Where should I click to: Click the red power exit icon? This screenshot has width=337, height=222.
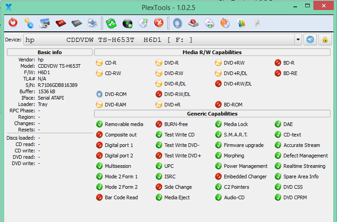(x=13, y=23)
